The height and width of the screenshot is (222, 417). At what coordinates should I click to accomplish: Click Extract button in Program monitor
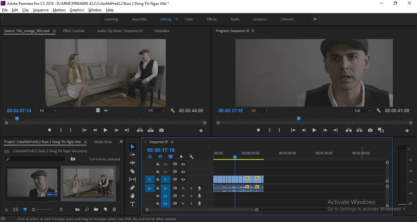click(x=359, y=130)
